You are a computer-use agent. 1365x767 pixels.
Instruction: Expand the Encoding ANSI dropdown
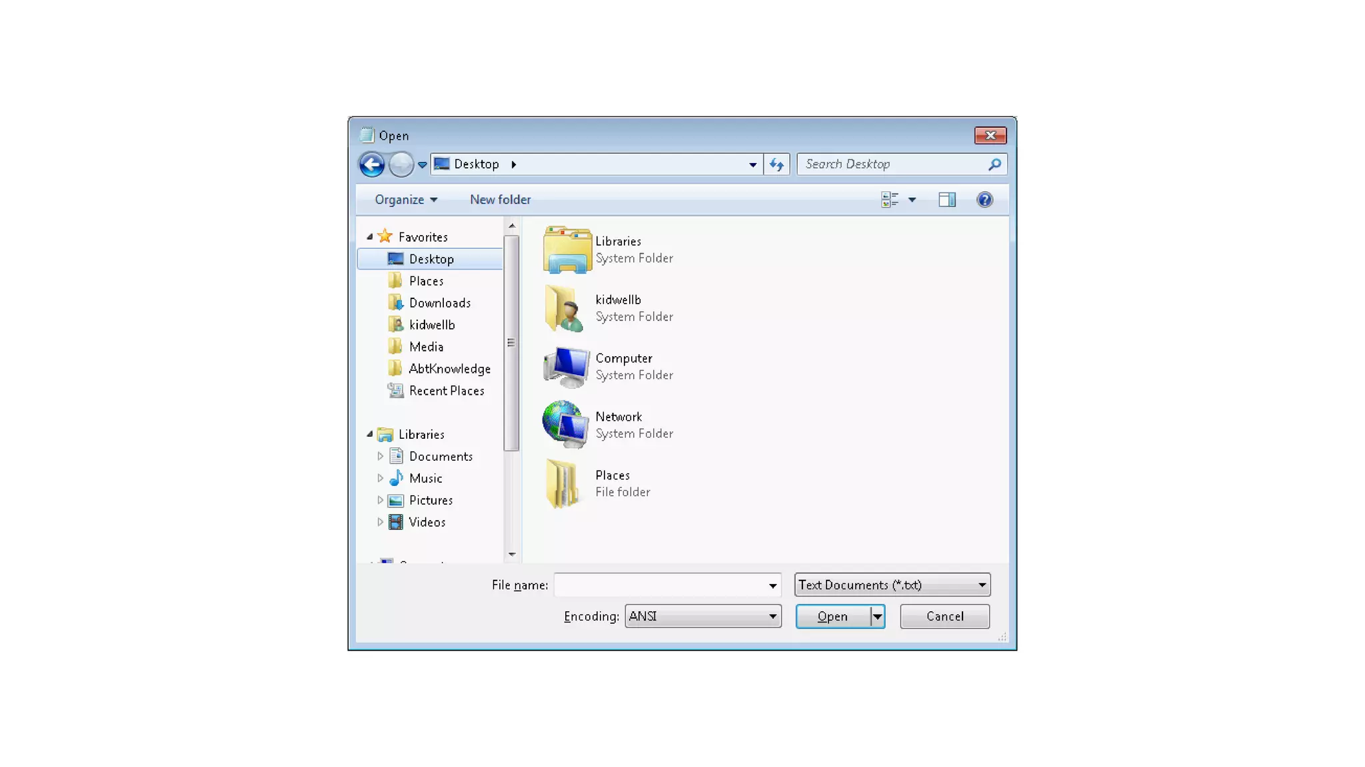coord(772,617)
